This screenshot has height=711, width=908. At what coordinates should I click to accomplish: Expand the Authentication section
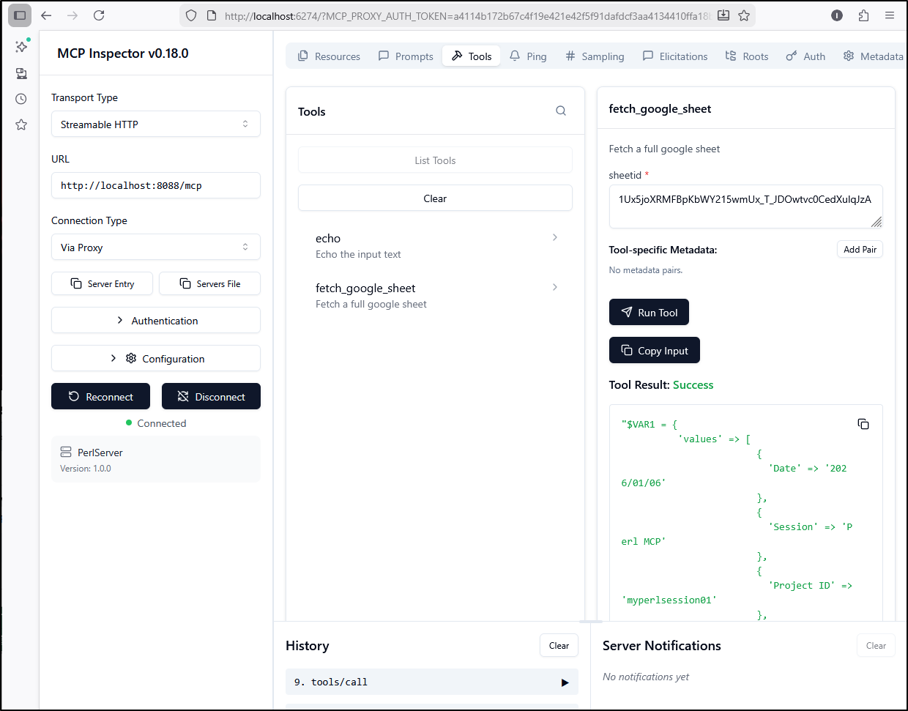click(155, 321)
